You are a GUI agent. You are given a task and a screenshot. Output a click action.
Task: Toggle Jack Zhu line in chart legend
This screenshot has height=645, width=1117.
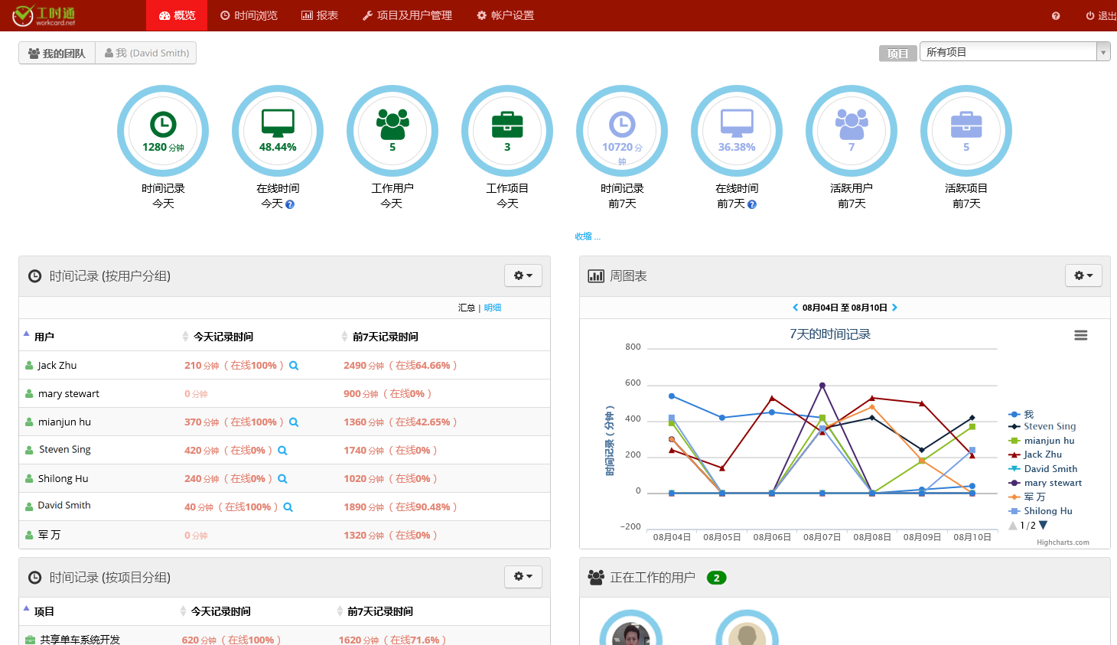coord(1042,454)
